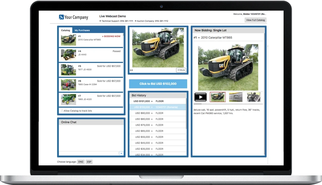Click the USD $90,000 FLOOR bid row
The image size is (322, 185).
click(158, 113)
